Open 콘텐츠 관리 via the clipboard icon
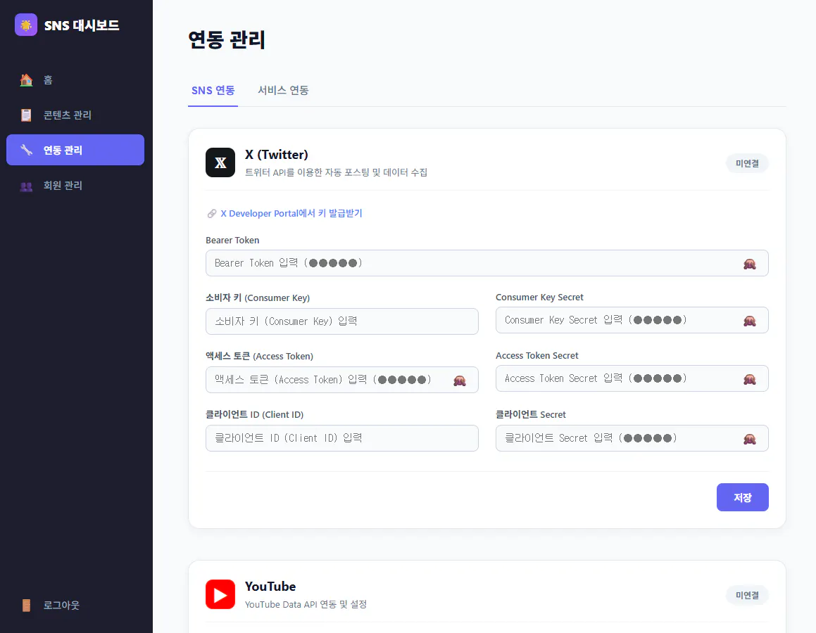 coord(27,115)
